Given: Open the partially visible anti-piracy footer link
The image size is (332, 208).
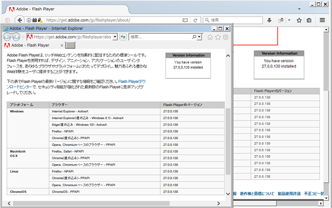Looking at the screenshot, I should point(314,193).
